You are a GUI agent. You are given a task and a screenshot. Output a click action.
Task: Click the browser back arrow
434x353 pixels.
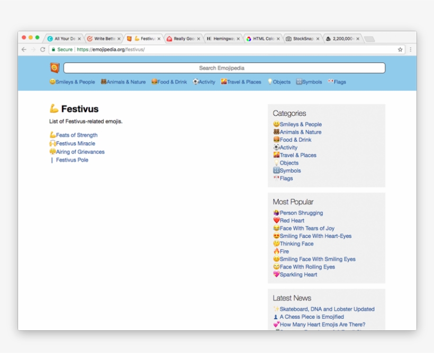(24, 50)
